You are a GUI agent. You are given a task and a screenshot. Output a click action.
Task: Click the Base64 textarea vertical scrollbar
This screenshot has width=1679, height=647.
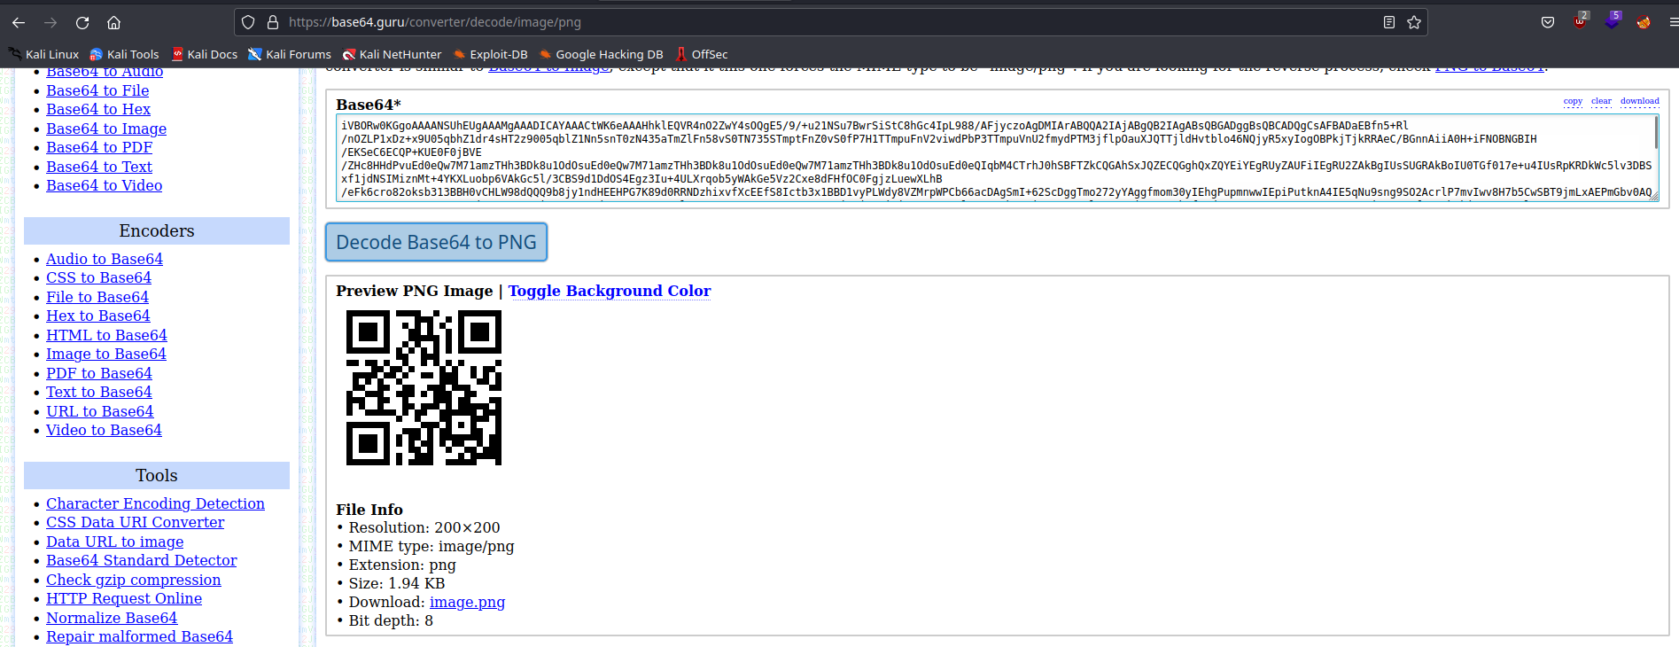[x=1655, y=133]
